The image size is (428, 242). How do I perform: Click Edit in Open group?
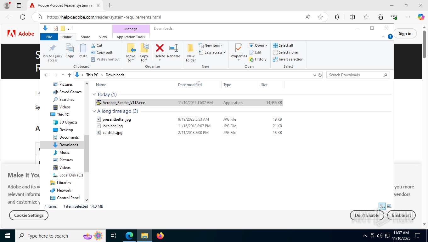coord(255,52)
